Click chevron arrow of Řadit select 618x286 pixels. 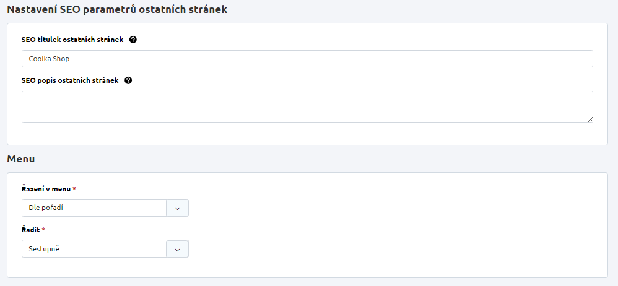click(x=177, y=249)
